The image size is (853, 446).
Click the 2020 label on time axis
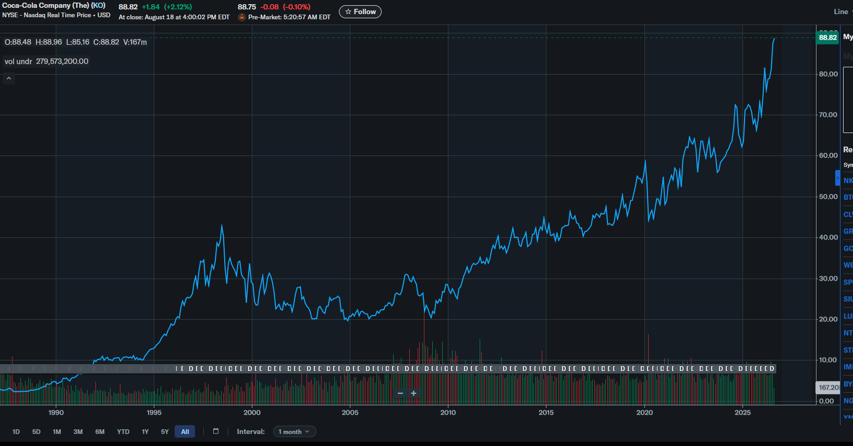[x=644, y=413]
